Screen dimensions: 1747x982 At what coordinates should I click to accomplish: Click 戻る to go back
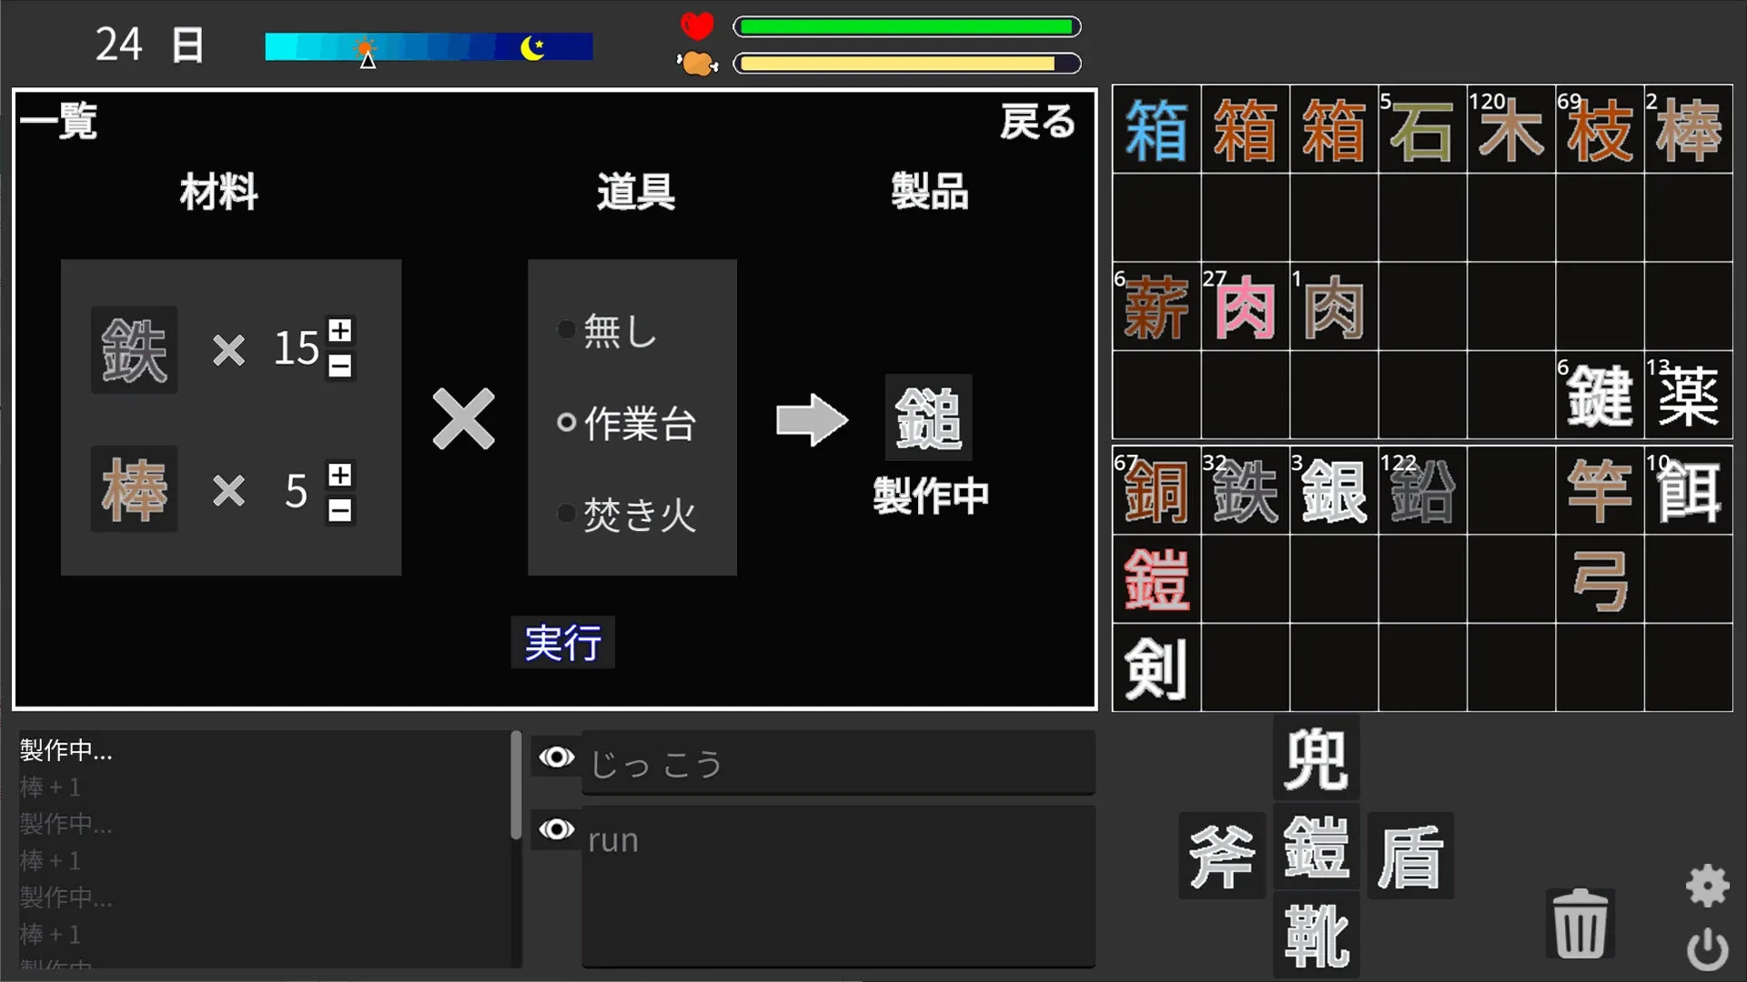1037,122
